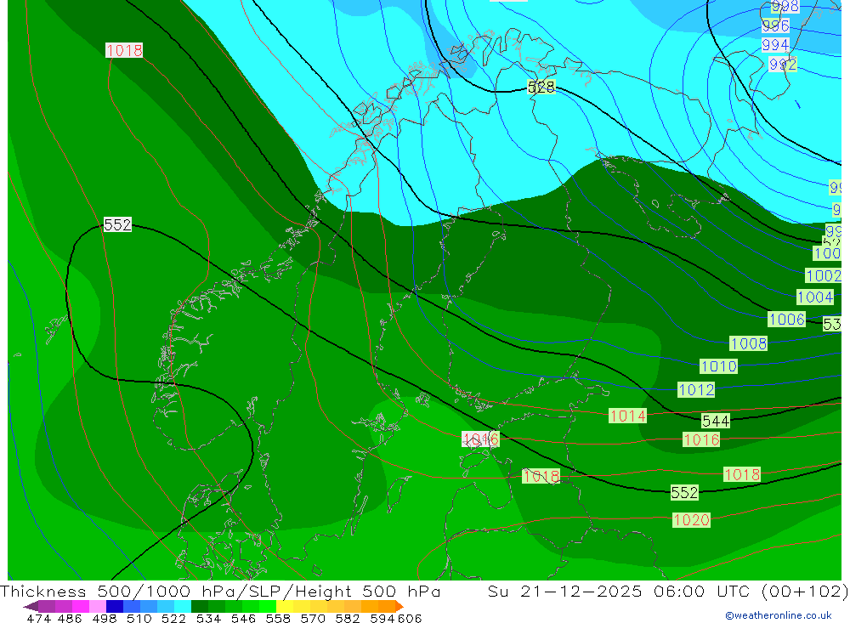Select the first yellow swatch in the legend
This screenshot has width=850, height=623.
[285, 607]
